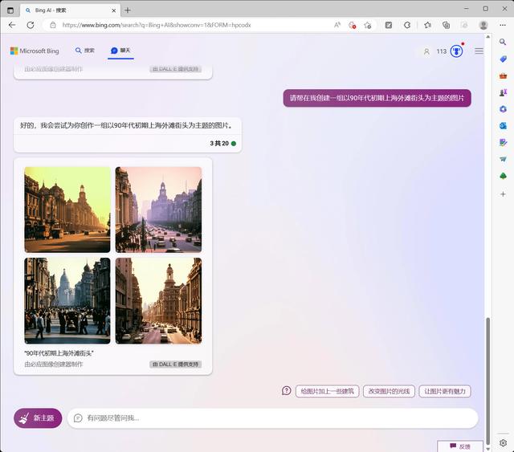Choose the 改变图片的光线 suggestion
This screenshot has height=452, width=514.
pyautogui.click(x=389, y=392)
